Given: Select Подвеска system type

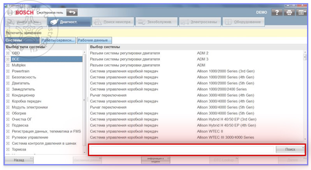Looking at the screenshot, I should pyautogui.click(x=44, y=125).
